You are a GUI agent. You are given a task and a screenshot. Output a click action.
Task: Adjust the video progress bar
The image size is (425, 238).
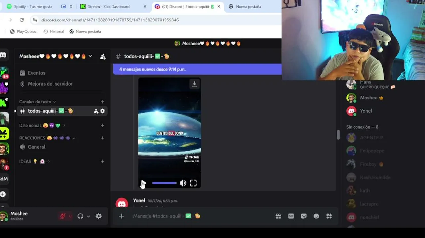pyautogui.click(x=164, y=183)
